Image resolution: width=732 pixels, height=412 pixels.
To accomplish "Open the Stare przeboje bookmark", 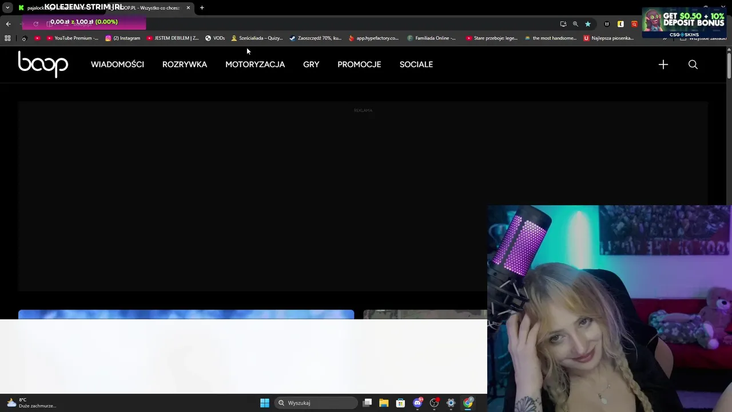I will pyautogui.click(x=492, y=38).
